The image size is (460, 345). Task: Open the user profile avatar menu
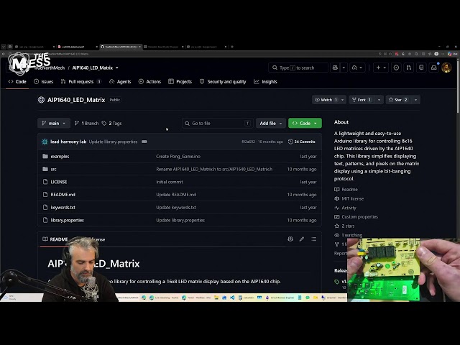(x=446, y=68)
